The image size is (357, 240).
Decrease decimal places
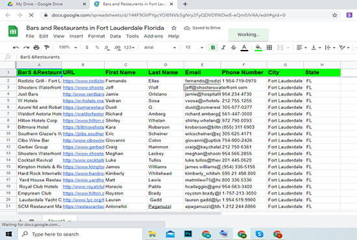[x=107, y=47]
